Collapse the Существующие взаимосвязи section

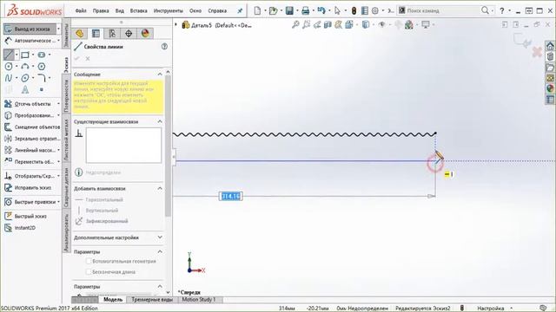click(x=160, y=121)
